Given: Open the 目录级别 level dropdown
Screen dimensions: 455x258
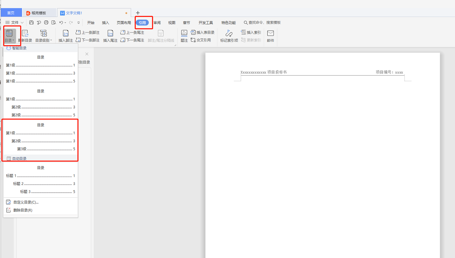Looking at the screenshot, I should (43, 36).
